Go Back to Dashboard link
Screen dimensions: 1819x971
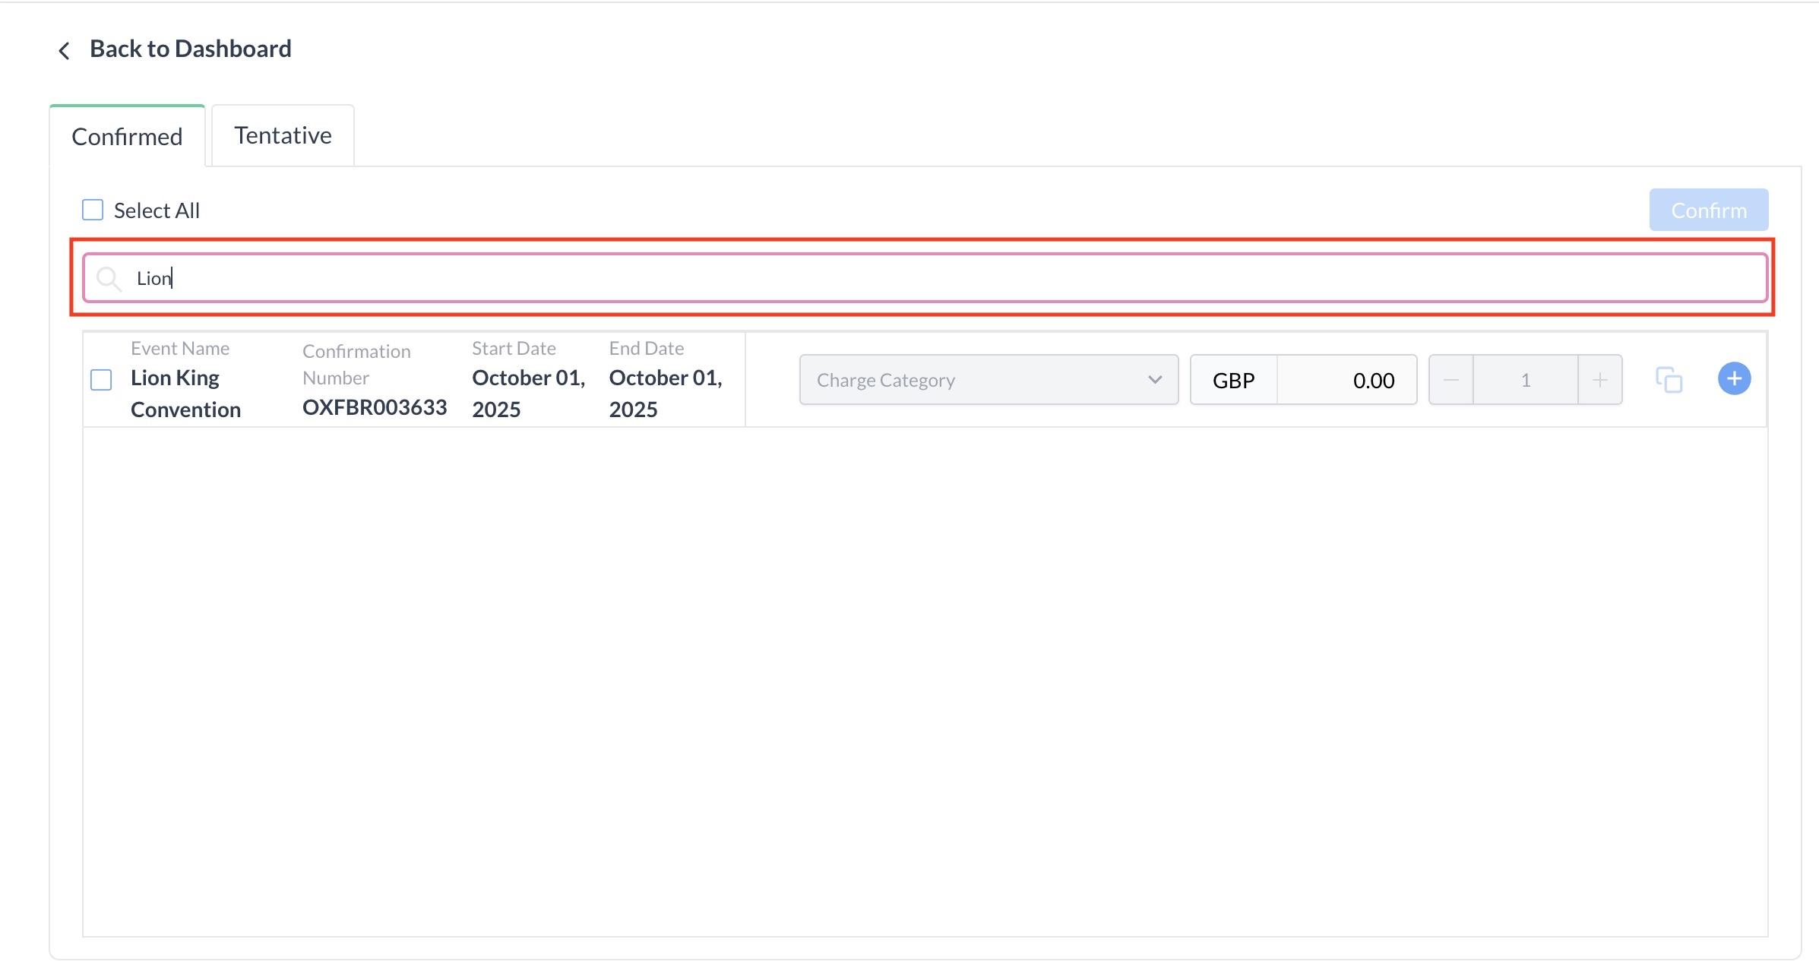point(190,49)
